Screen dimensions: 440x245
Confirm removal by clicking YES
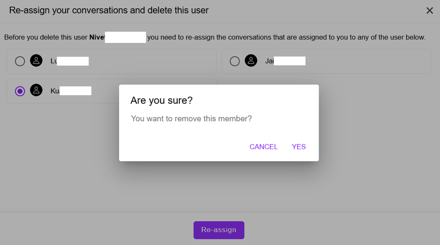pos(299,147)
